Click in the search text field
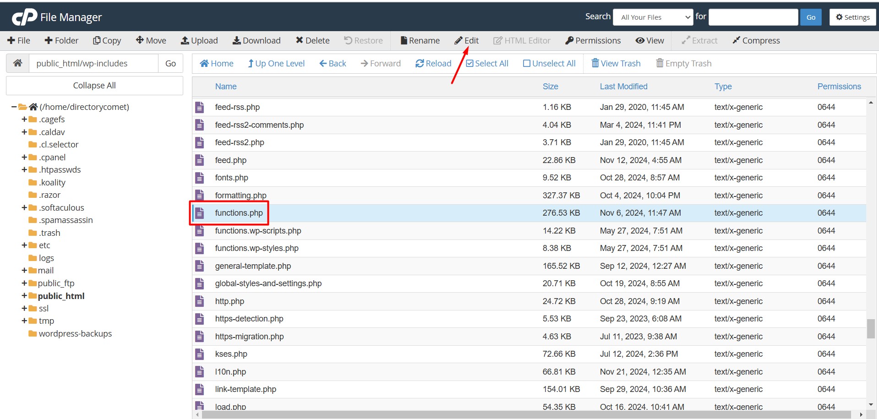Screen dimensions: 879x419 pos(753,17)
